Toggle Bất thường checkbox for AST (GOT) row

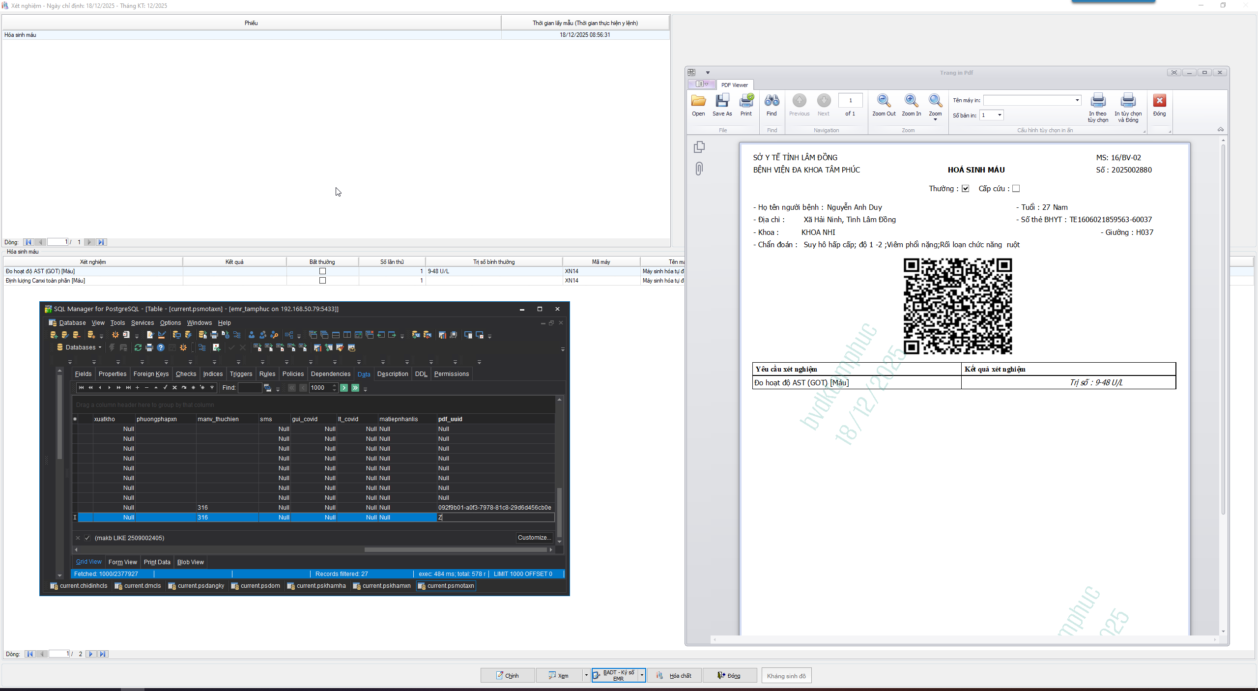(x=322, y=271)
